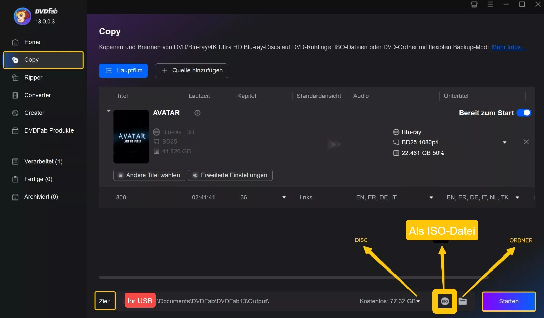Select ISO file output icon
544x318 pixels.
click(445, 301)
